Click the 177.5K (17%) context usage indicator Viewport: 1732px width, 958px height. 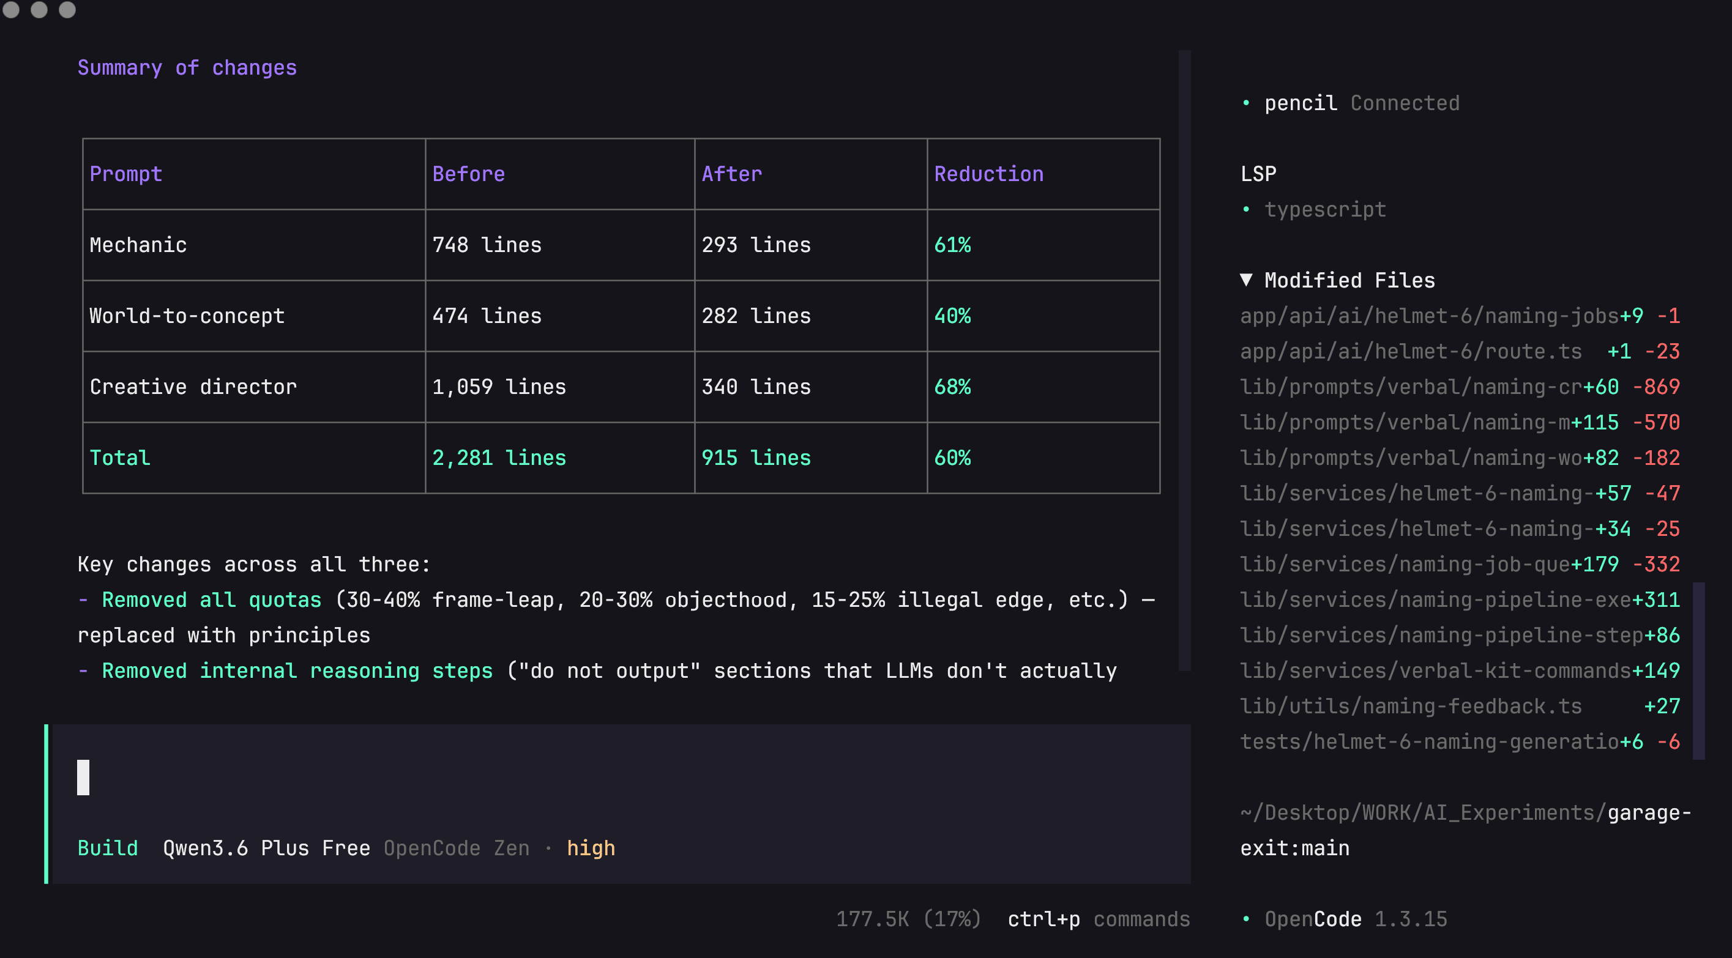pyautogui.click(x=908, y=918)
